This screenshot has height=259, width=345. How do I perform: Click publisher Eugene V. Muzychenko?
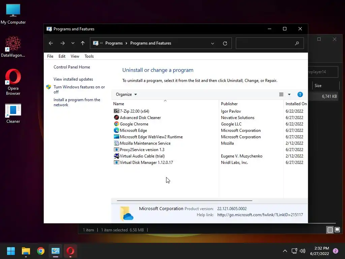click(x=242, y=156)
